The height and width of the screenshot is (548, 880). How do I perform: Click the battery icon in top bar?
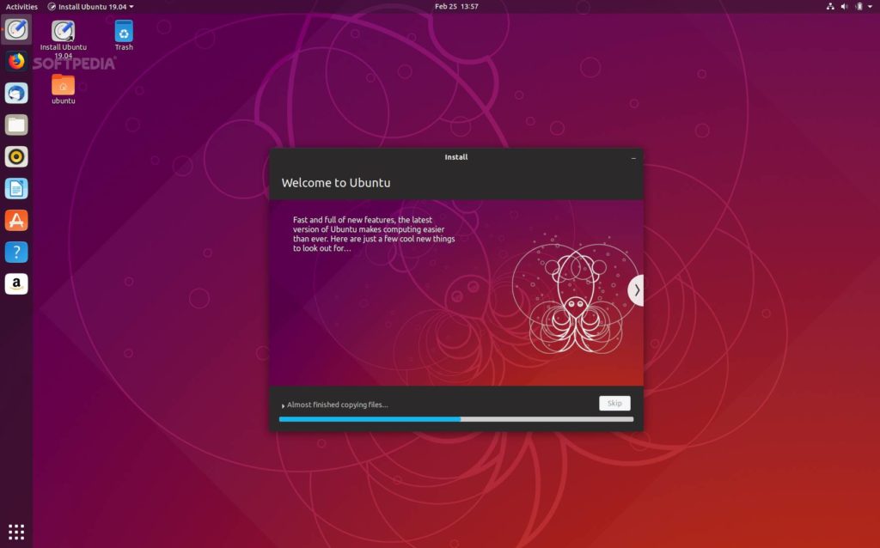[859, 7]
